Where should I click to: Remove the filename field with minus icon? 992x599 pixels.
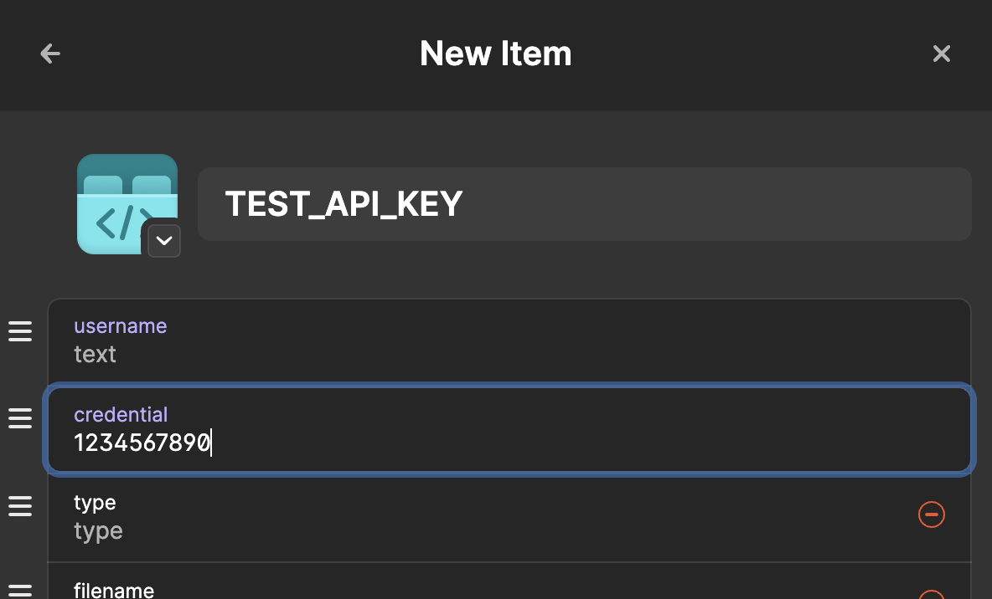pos(932,596)
